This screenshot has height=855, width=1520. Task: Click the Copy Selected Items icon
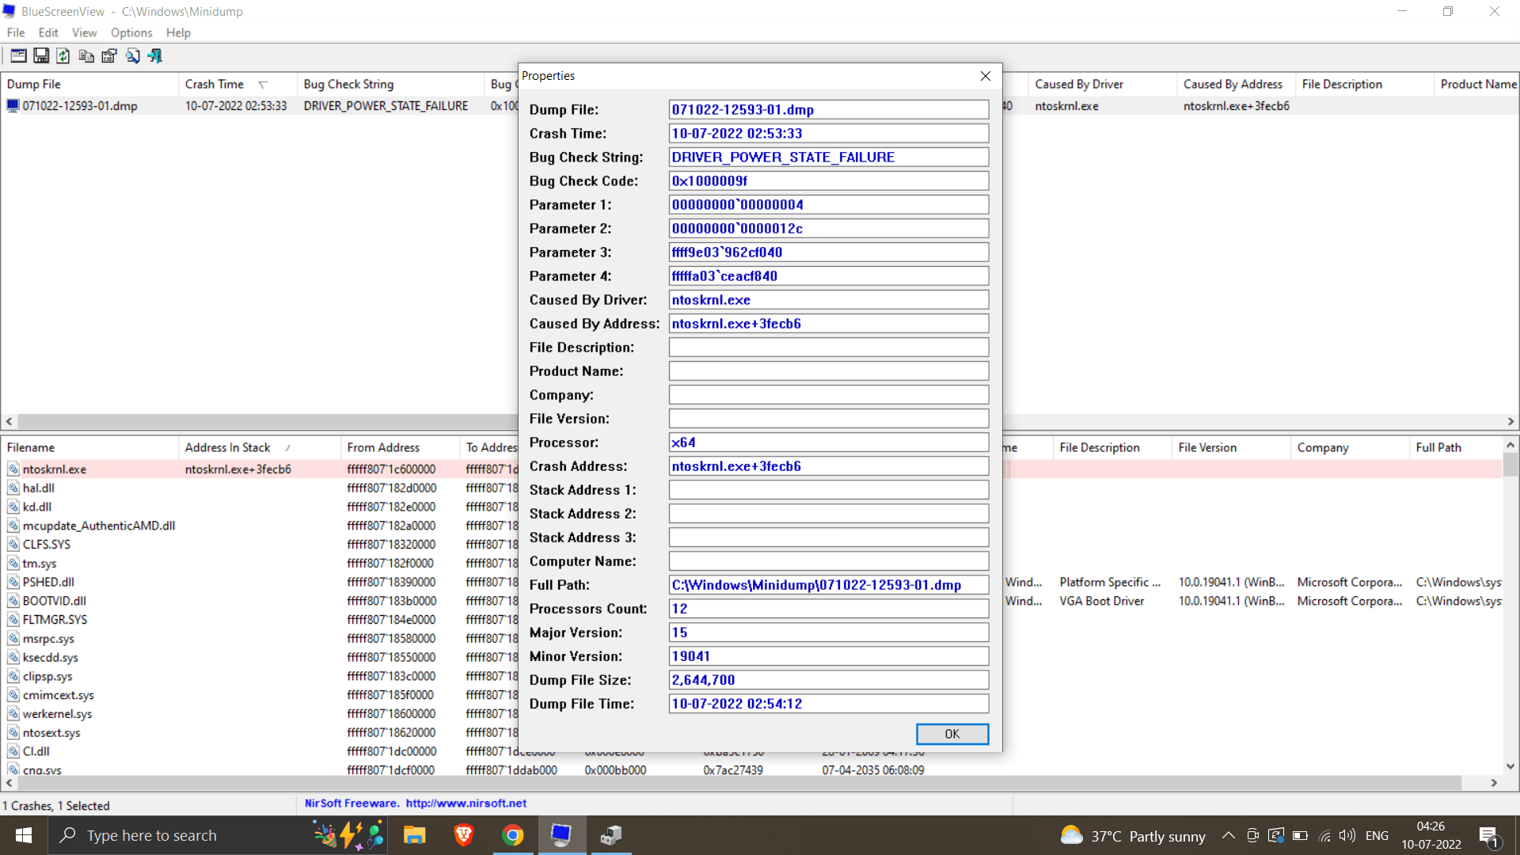tap(86, 56)
